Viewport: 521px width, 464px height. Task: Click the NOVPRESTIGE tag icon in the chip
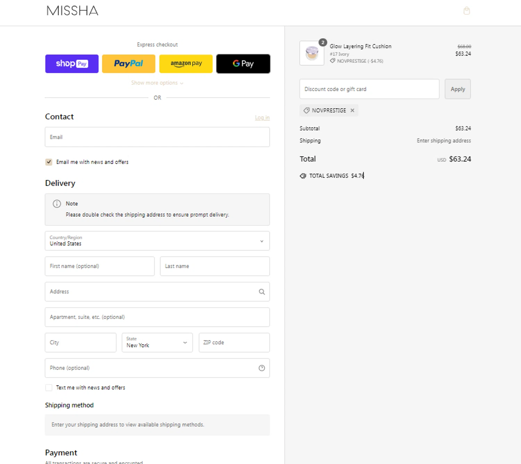click(306, 110)
